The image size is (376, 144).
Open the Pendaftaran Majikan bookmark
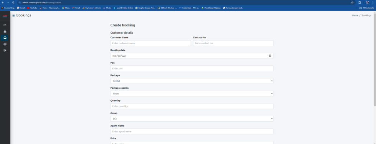pyautogui.click(x=211, y=8)
